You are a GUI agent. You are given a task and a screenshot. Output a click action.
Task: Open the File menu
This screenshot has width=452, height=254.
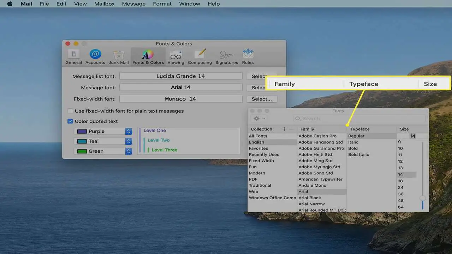point(44,4)
